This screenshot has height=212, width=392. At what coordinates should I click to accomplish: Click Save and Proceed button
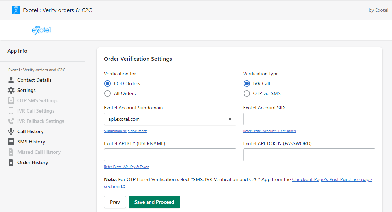[x=154, y=202]
